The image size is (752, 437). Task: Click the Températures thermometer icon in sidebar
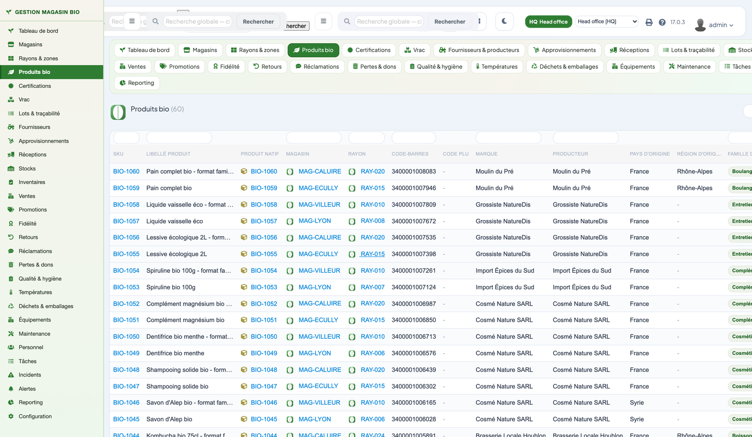point(11,292)
